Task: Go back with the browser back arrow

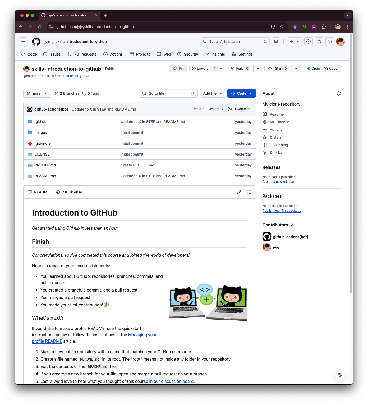Action: tap(21, 27)
